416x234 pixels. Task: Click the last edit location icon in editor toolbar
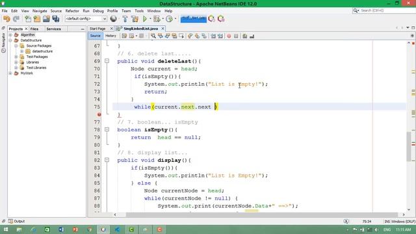point(124,36)
